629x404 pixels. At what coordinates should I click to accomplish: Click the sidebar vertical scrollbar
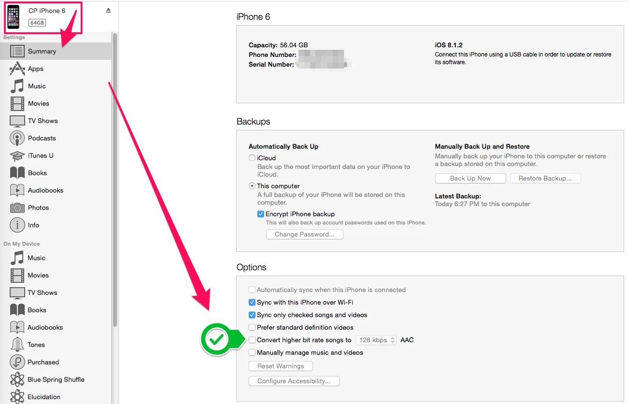click(115, 180)
